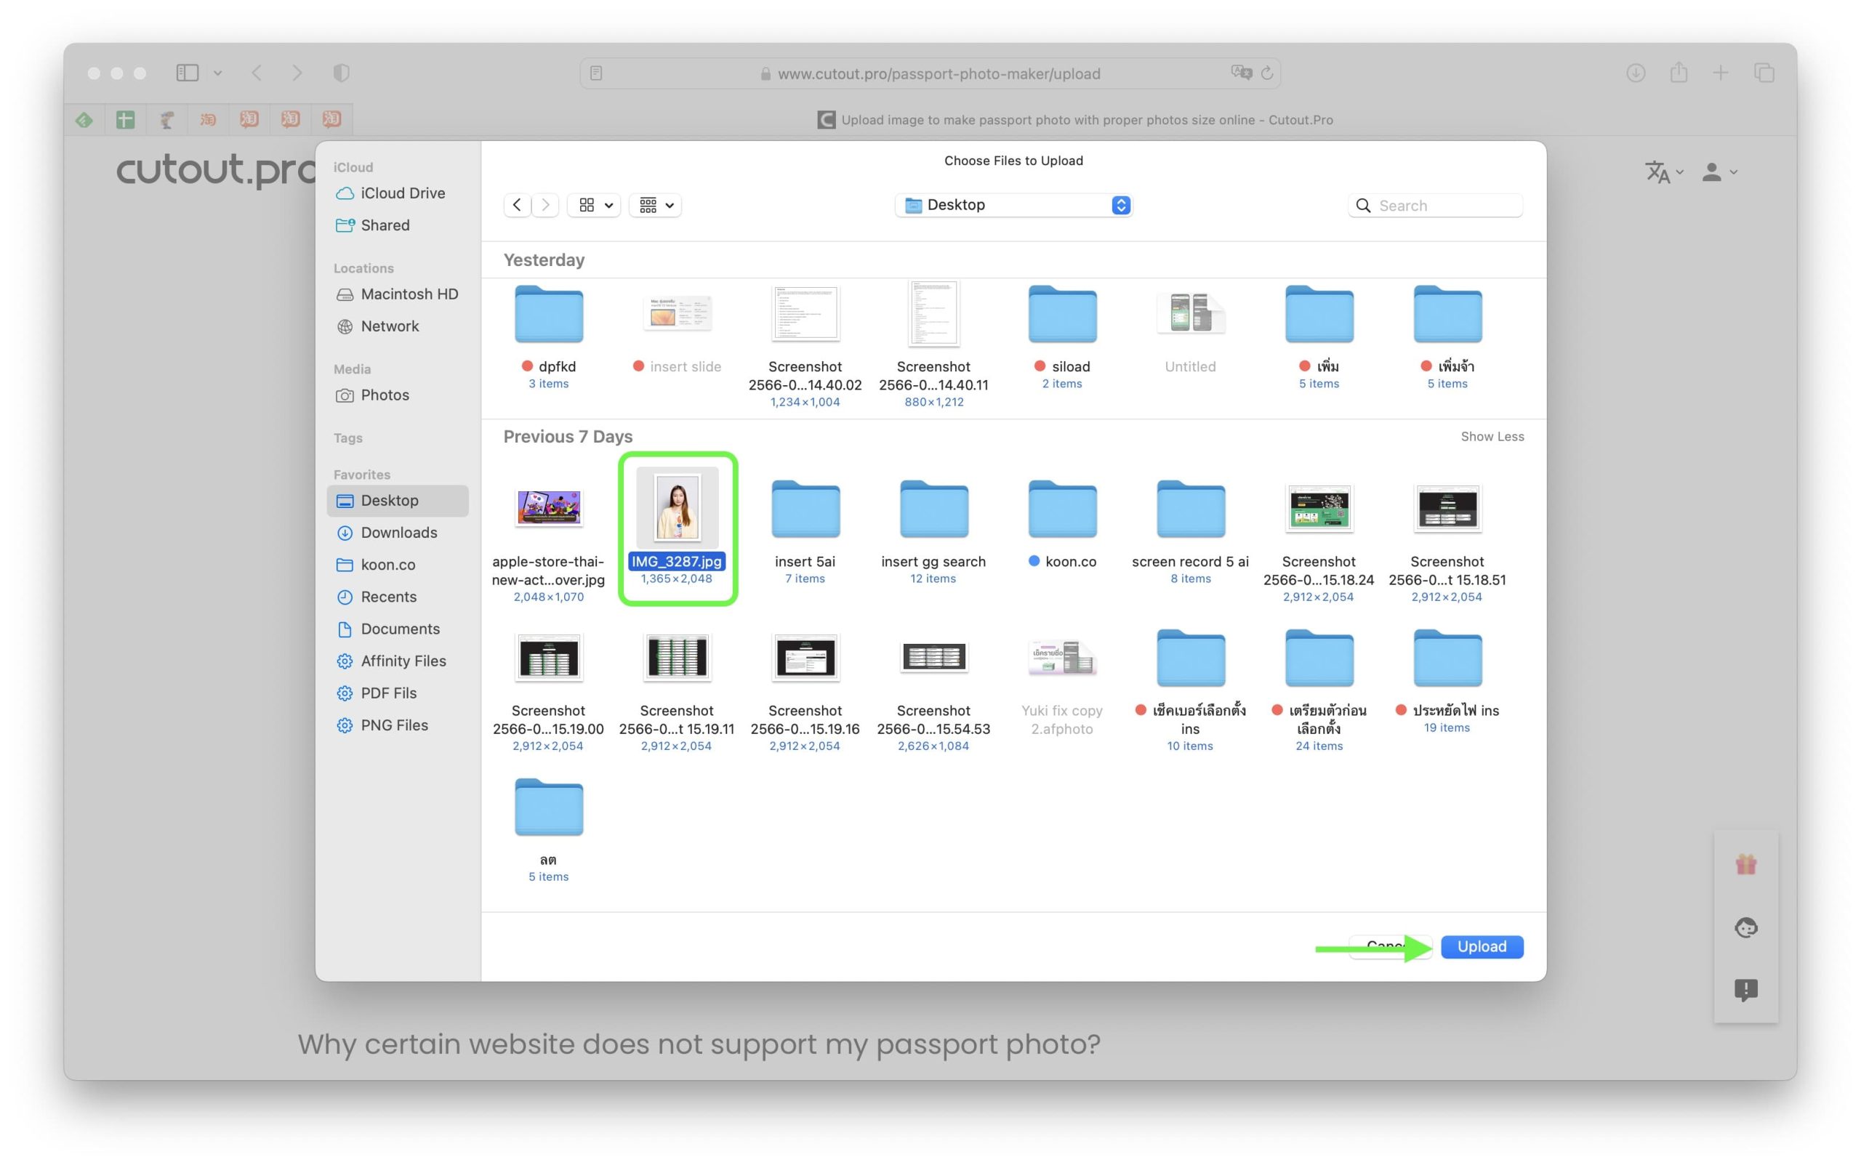Select Macintosh HD in Locations
The width and height of the screenshot is (1861, 1165).
click(409, 294)
